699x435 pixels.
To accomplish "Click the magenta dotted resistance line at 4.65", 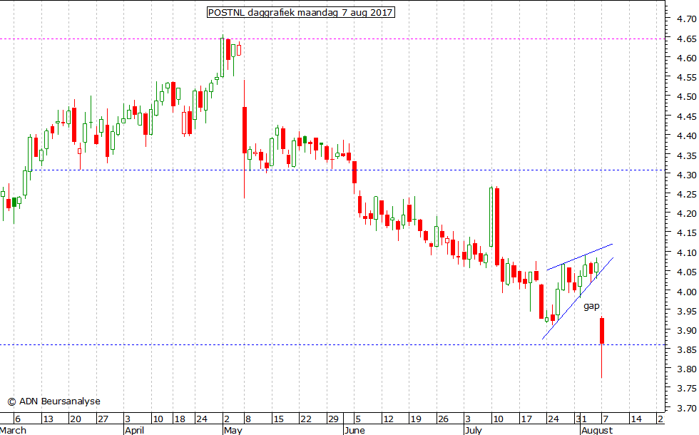I will [x=332, y=39].
